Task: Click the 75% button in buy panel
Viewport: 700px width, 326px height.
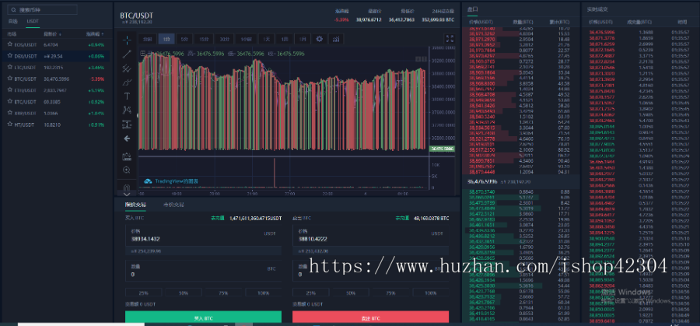Action: [223, 293]
